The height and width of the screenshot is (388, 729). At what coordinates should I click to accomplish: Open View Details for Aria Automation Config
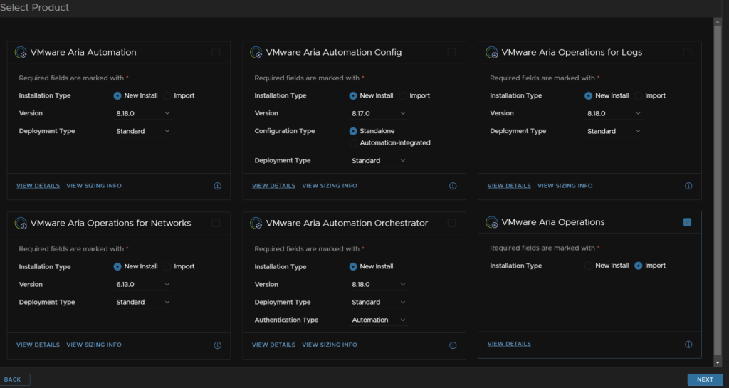pos(273,186)
